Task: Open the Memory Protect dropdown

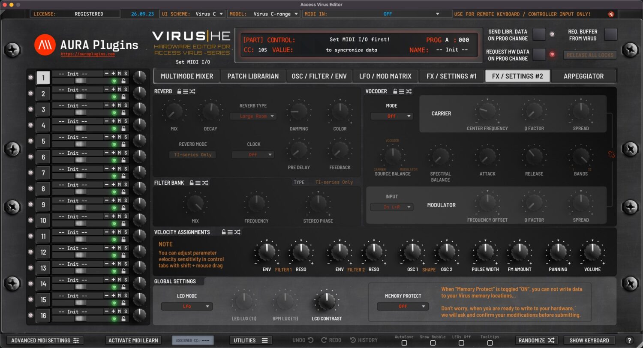Action: coord(403,306)
